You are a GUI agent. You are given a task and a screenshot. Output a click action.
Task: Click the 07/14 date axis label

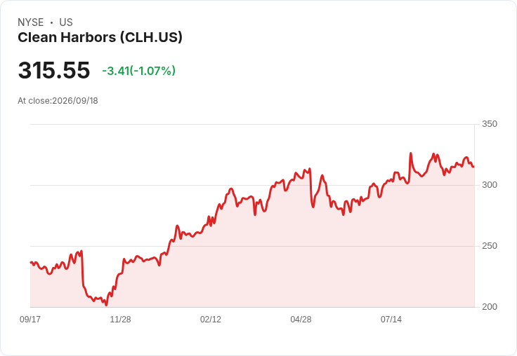(391, 319)
